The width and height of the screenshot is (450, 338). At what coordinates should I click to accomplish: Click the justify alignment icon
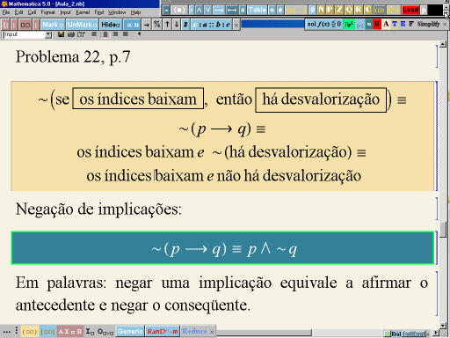[x=126, y=34]
